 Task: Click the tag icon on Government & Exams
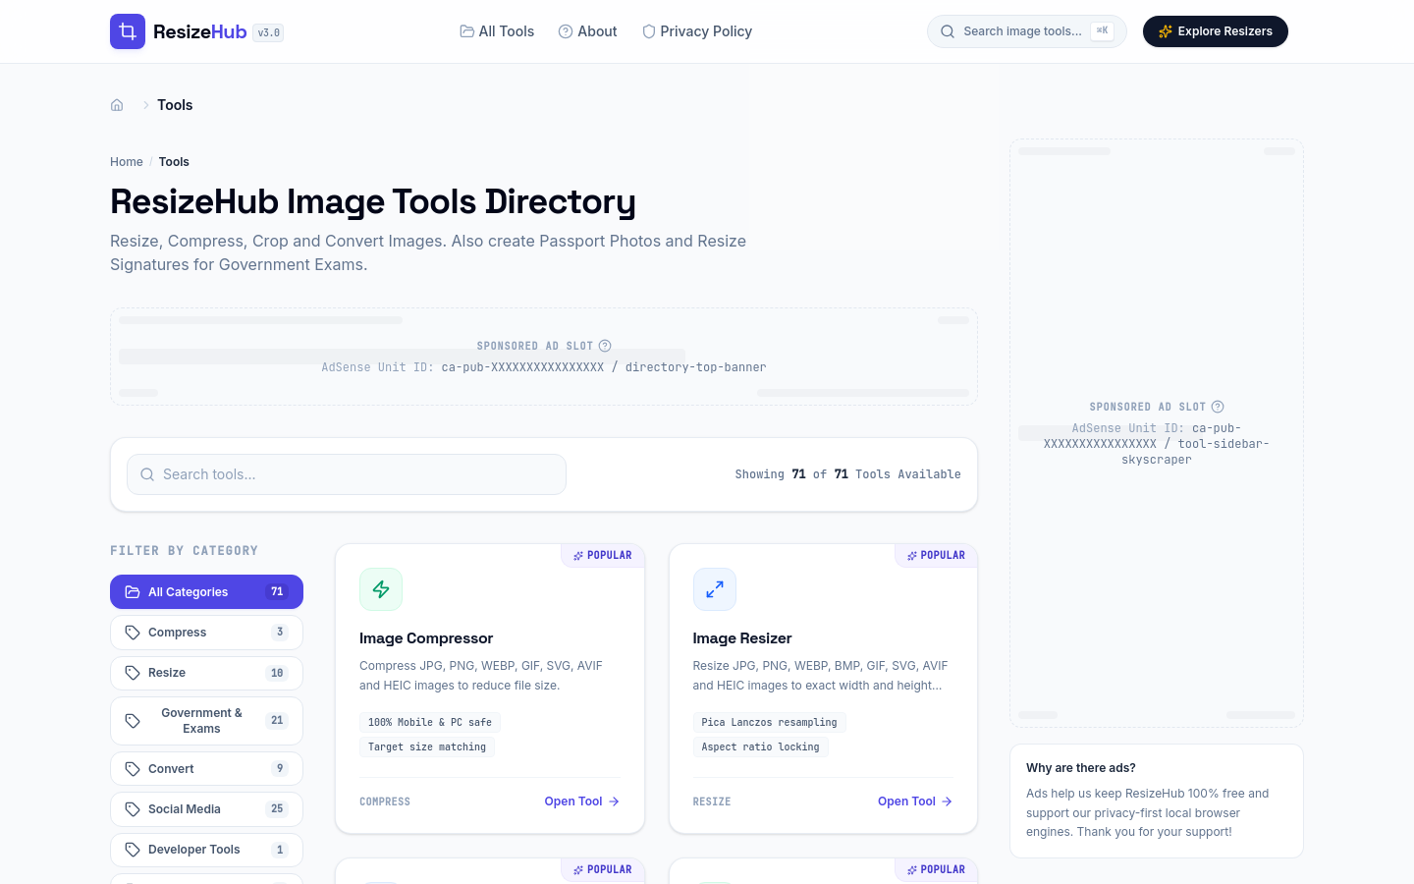pyautogui.click(x=133, y=721)
